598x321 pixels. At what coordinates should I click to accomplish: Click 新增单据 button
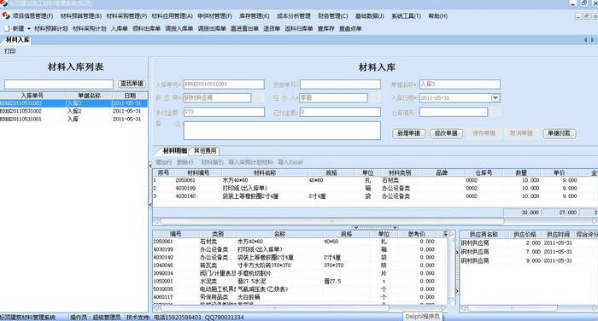point(408,133)
